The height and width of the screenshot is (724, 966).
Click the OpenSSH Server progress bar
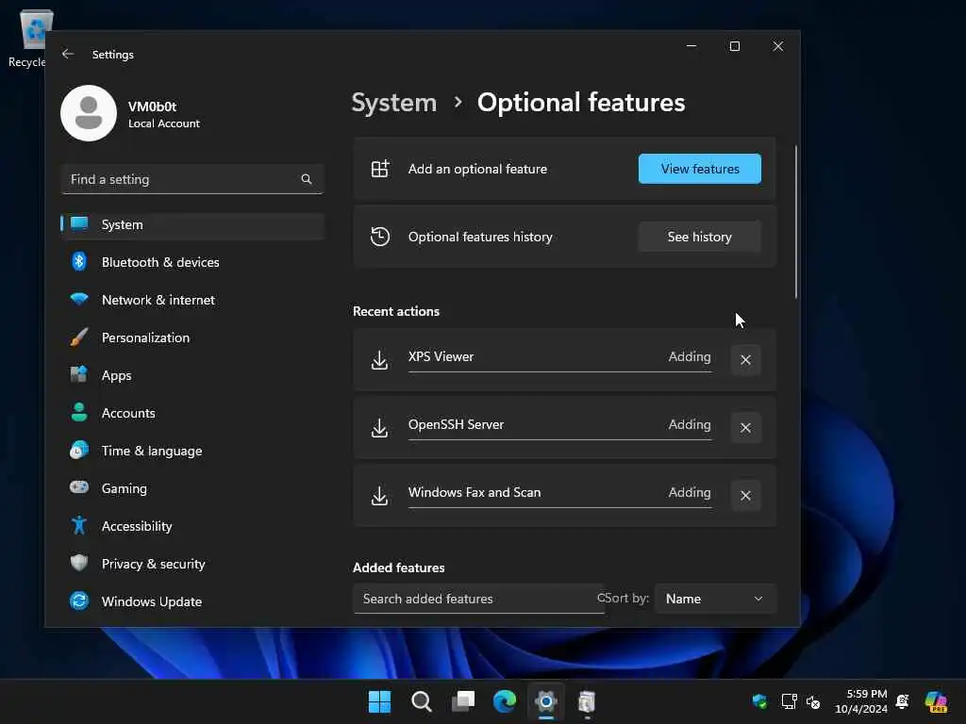pyautogui.click(x=559, y=439)
